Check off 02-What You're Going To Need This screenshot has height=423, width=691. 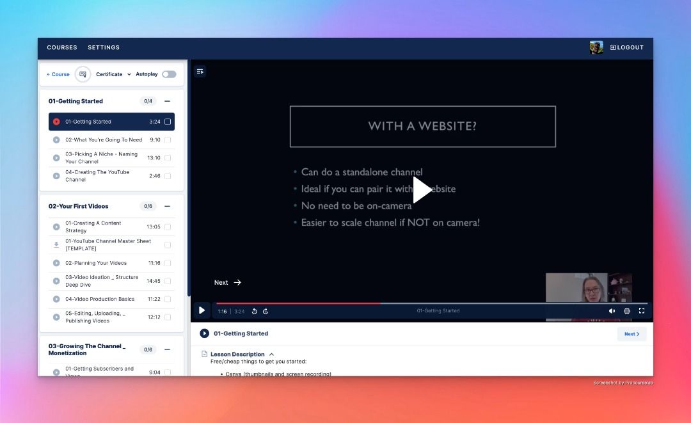[x=168, y=140]
